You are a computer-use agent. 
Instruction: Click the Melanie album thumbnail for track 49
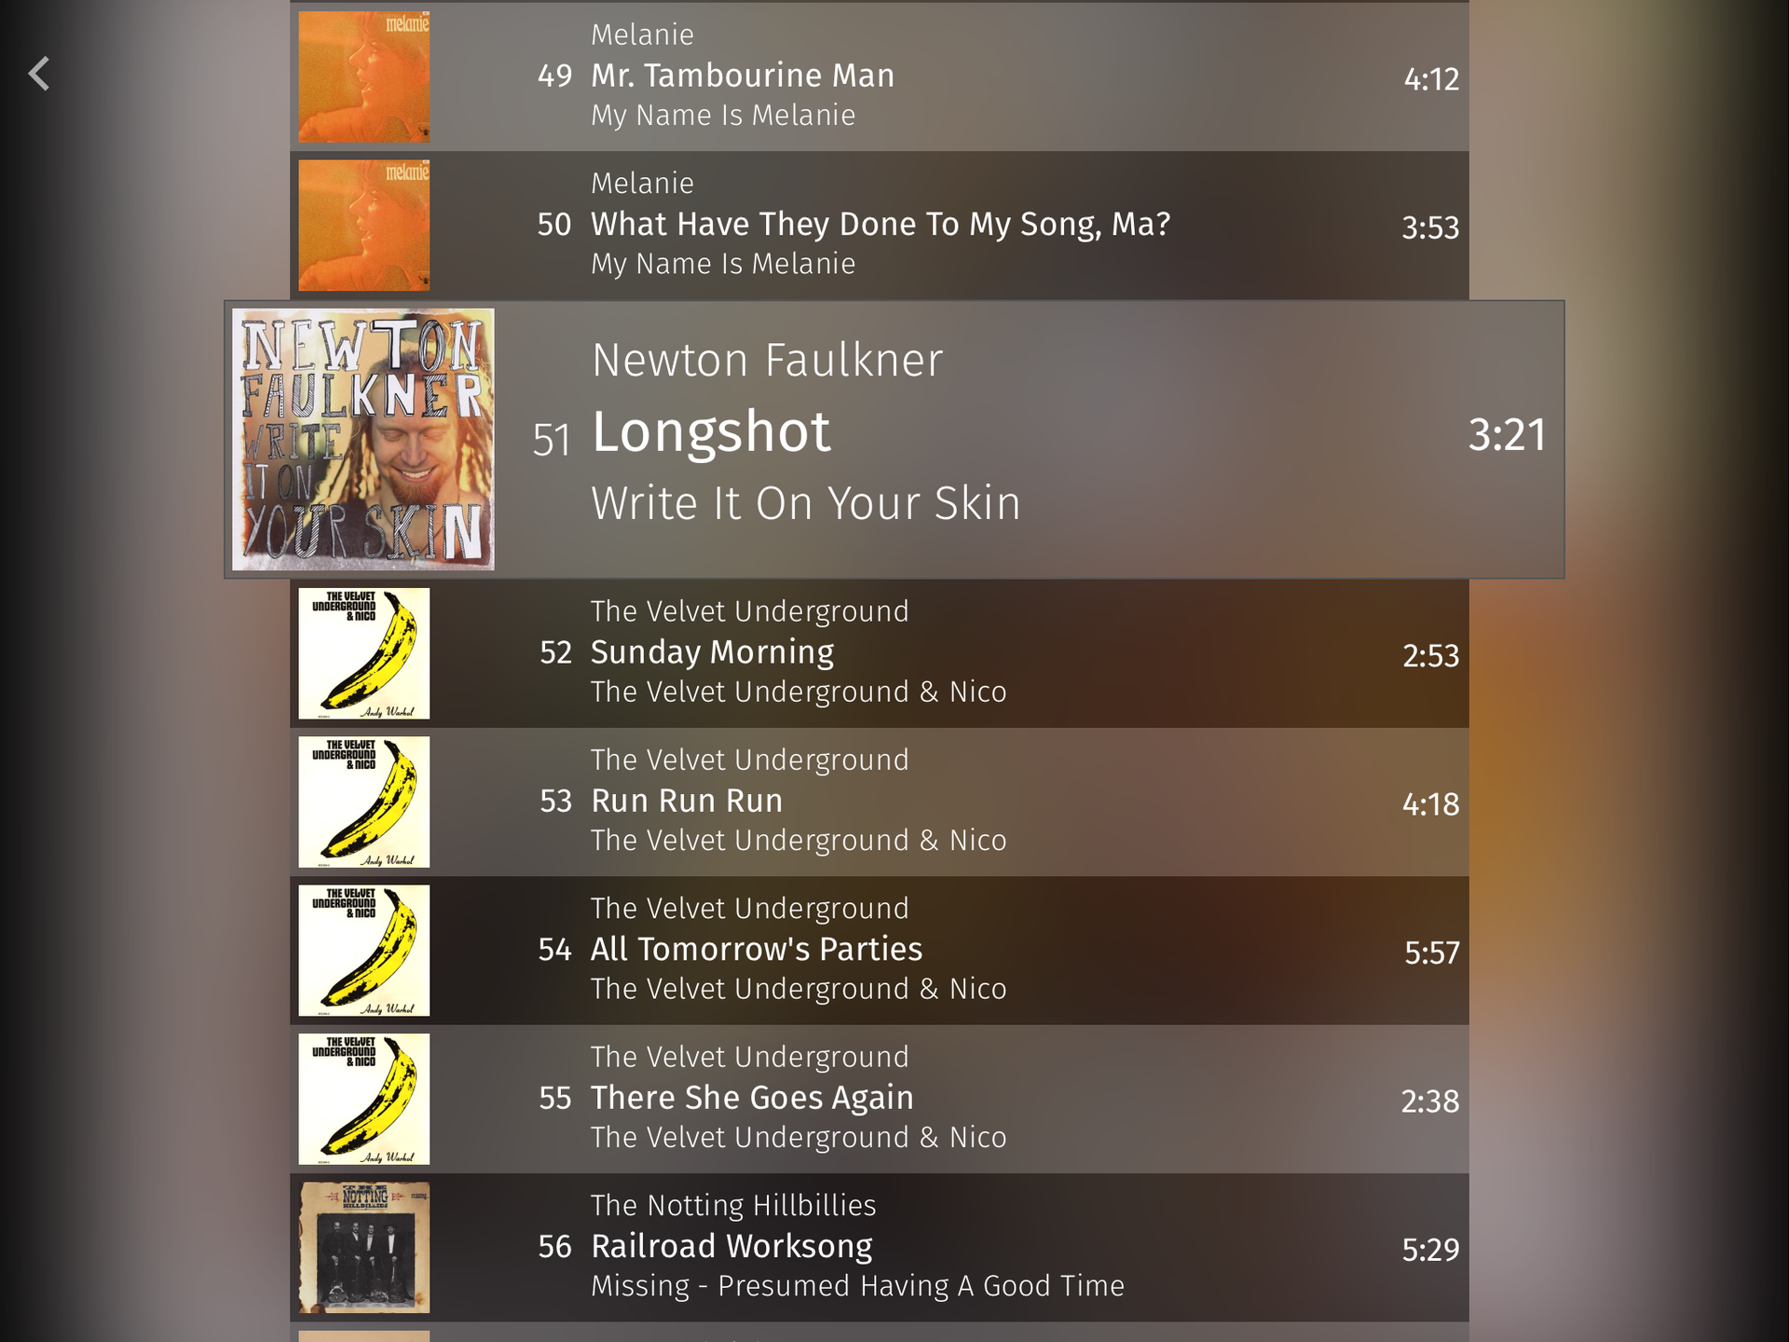[364, 76]
